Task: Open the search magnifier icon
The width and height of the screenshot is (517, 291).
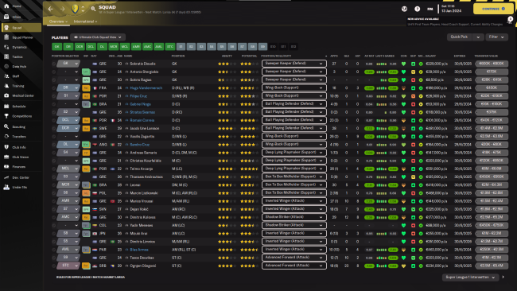Action: (x=93, y=9)
